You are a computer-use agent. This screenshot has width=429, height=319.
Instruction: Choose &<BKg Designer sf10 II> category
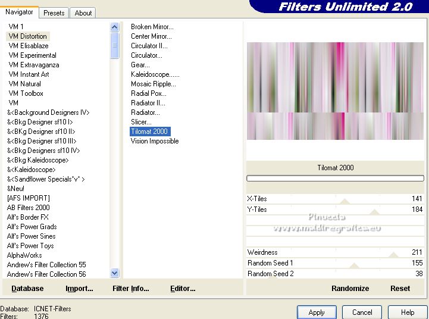pyautogui.click(x=41, y=132)
